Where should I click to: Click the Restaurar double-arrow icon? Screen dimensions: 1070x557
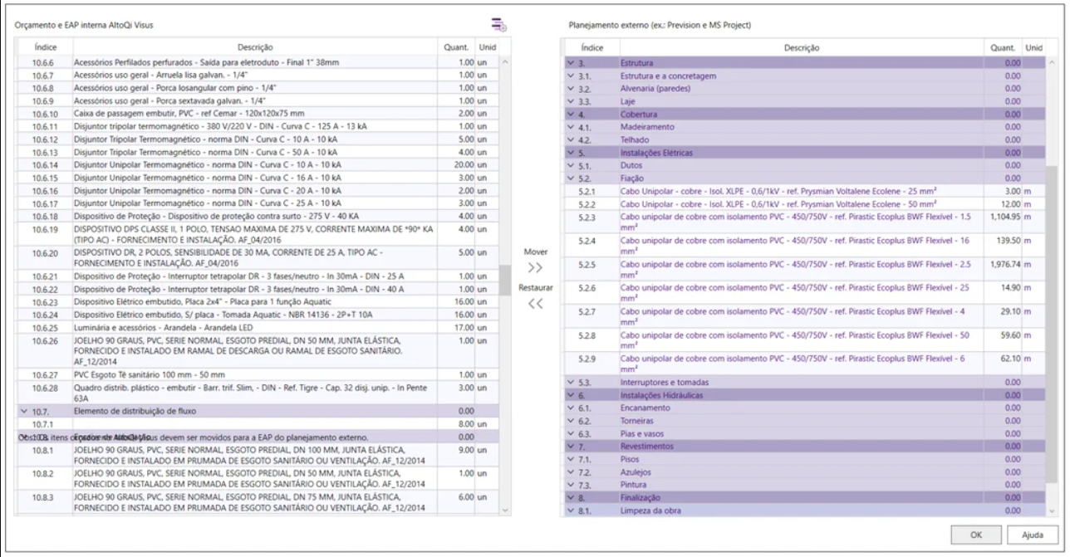tap(534, 303)
